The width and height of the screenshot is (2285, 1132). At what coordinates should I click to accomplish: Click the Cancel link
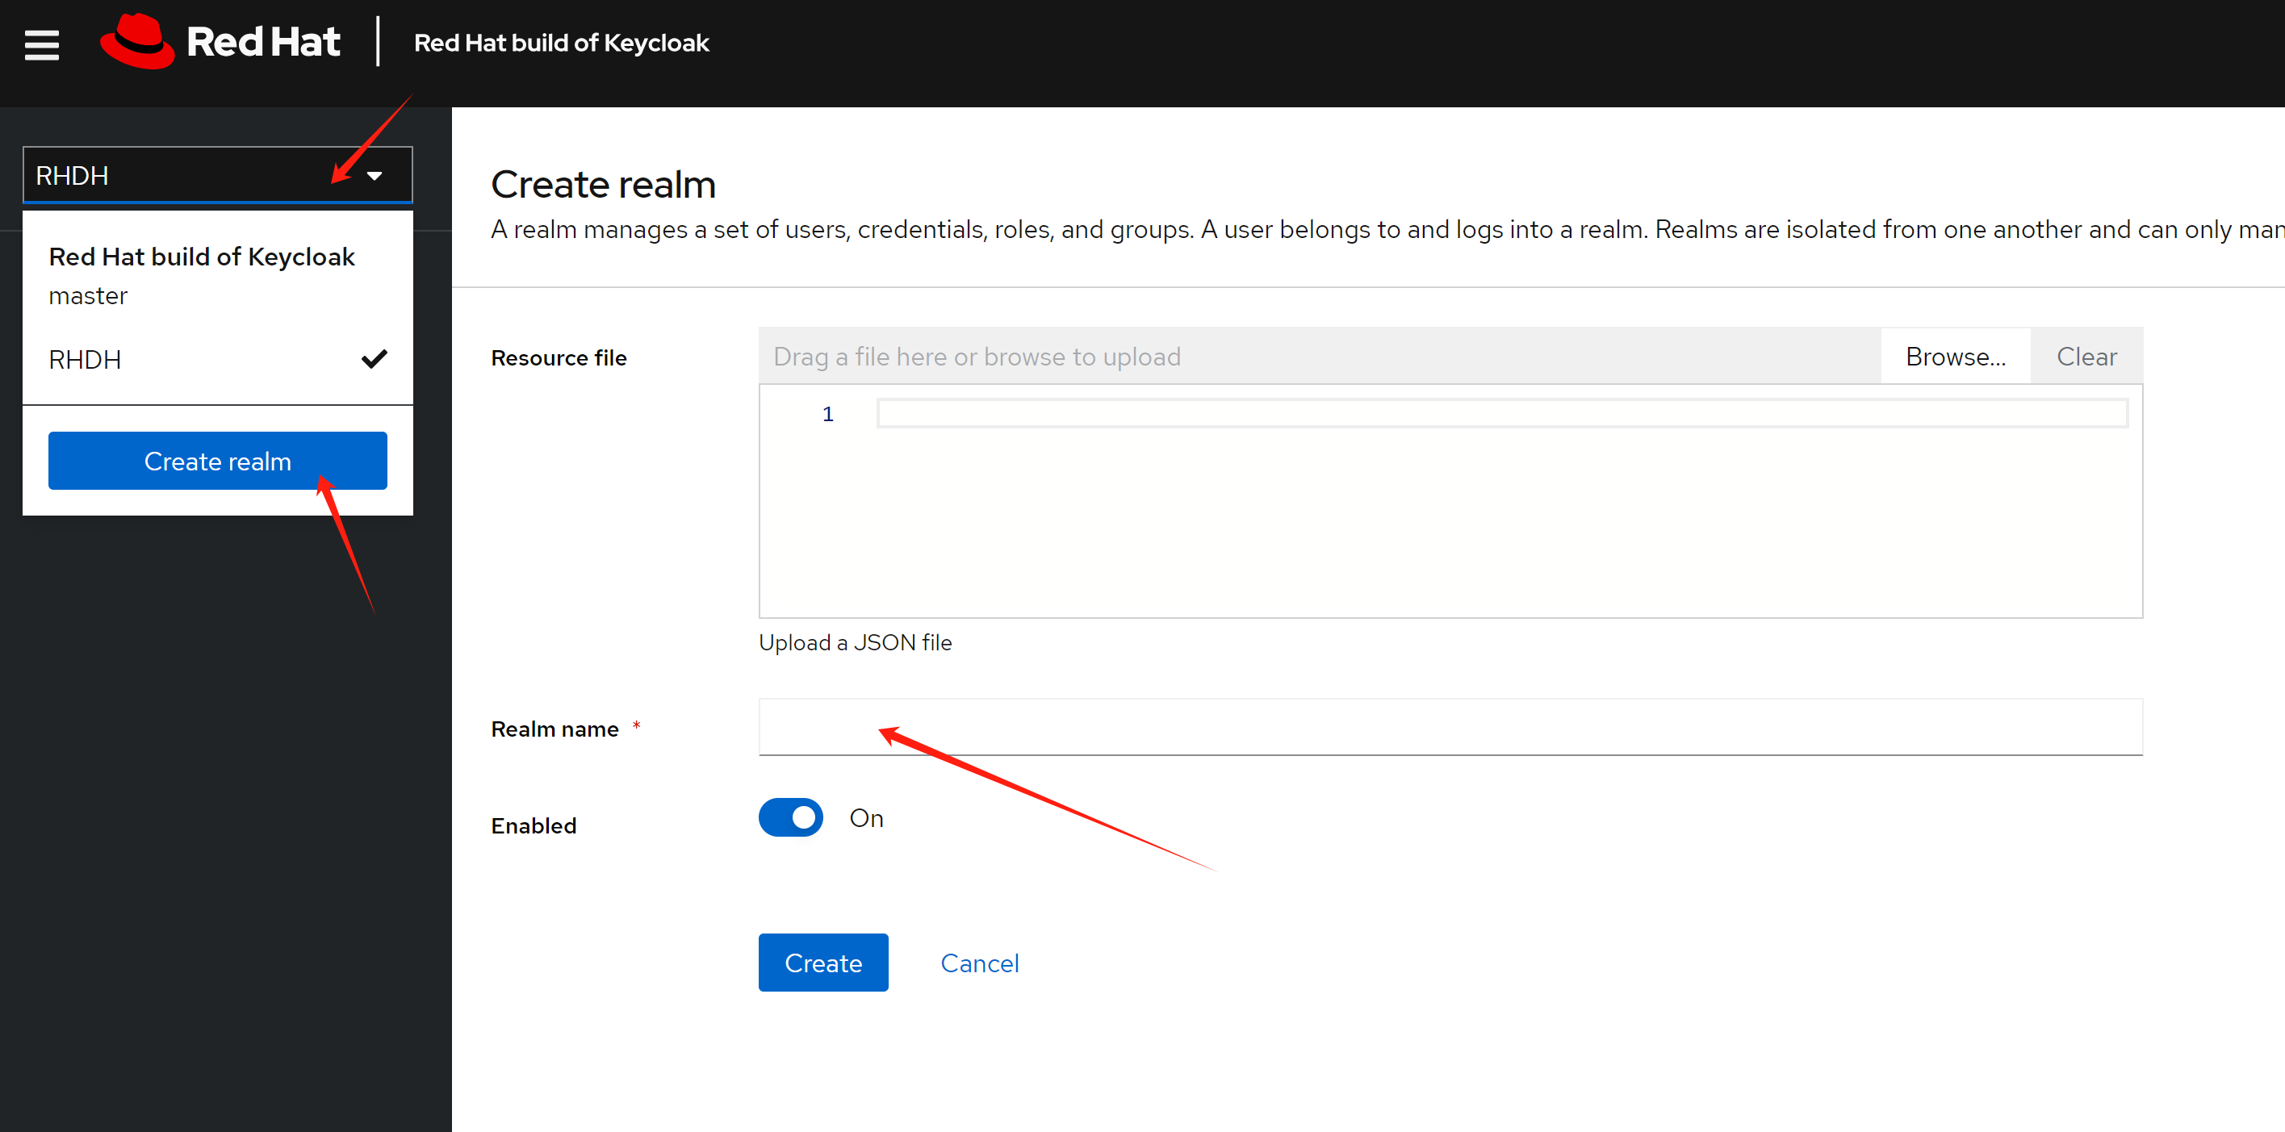(978, 963)
